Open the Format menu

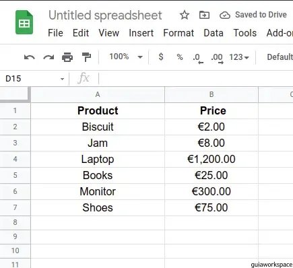click(178, 33)
